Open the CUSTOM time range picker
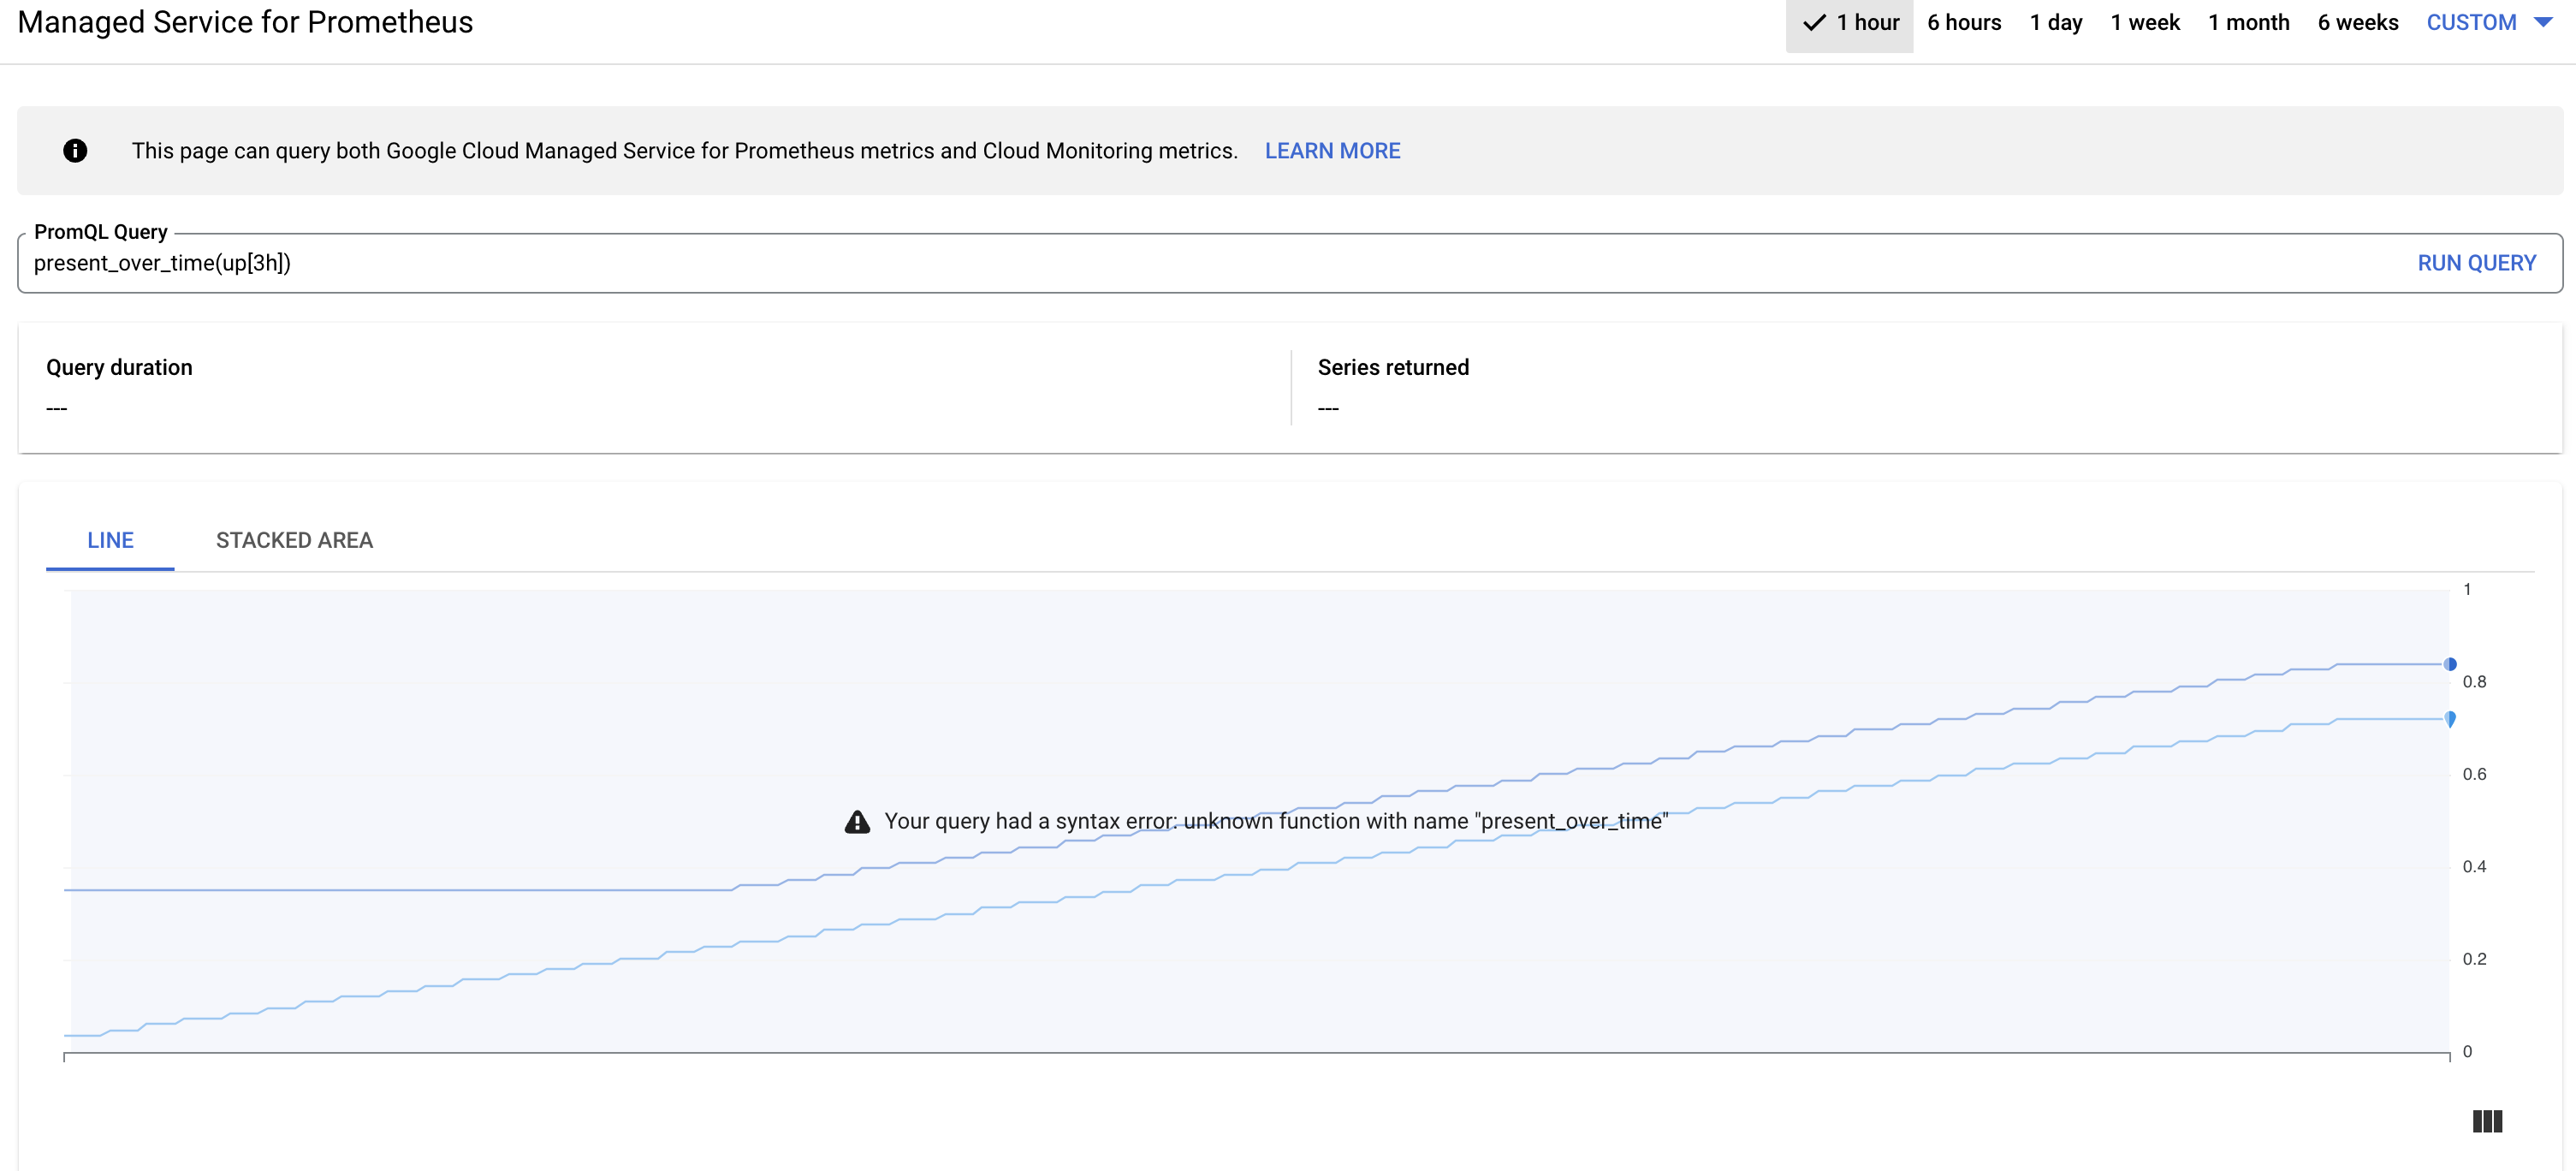This screenshot has width=2576, height=1171. coord(2470,22)
